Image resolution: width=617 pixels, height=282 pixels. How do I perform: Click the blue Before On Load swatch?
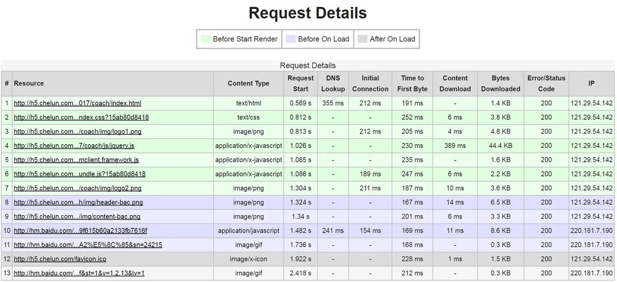tap(291, 39)
